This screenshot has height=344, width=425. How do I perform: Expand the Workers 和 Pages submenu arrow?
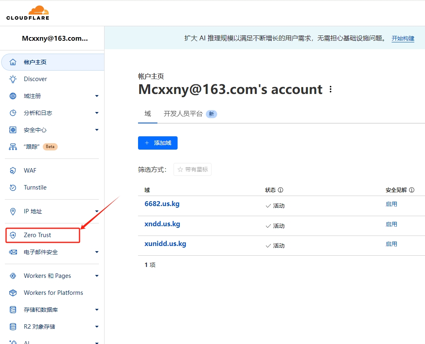pyautogui.click(x=97, y=276)
